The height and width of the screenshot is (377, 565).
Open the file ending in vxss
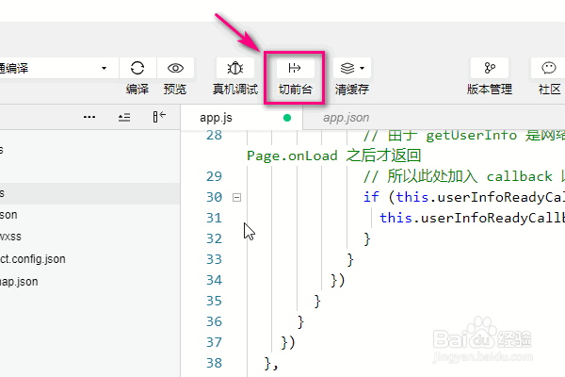pyautogui.click(x=10, y=237)
